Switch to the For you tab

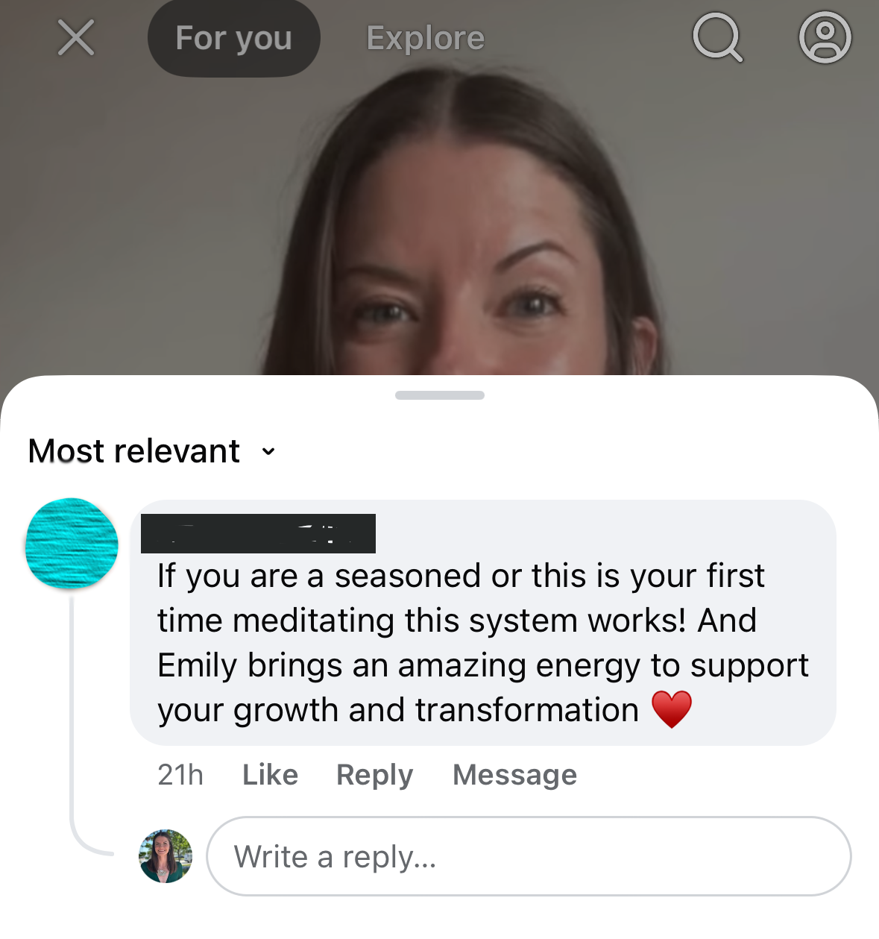[x=234, y=38]
